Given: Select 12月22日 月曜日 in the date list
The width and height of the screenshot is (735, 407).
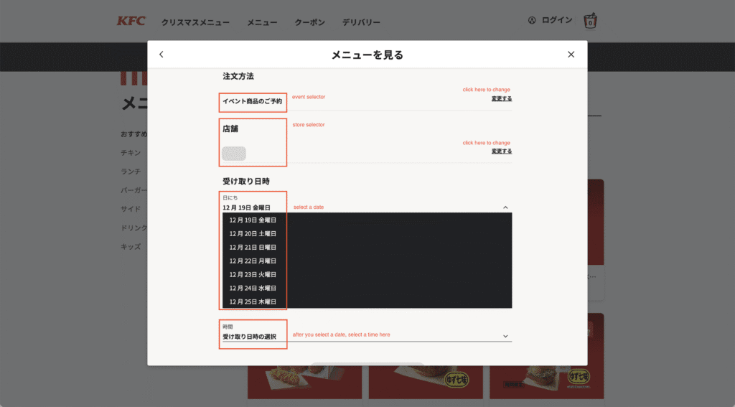Looking at the screenshot, I should (367, 261).
